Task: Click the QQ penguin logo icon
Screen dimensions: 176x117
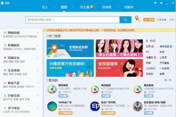Action: (2, 3)
